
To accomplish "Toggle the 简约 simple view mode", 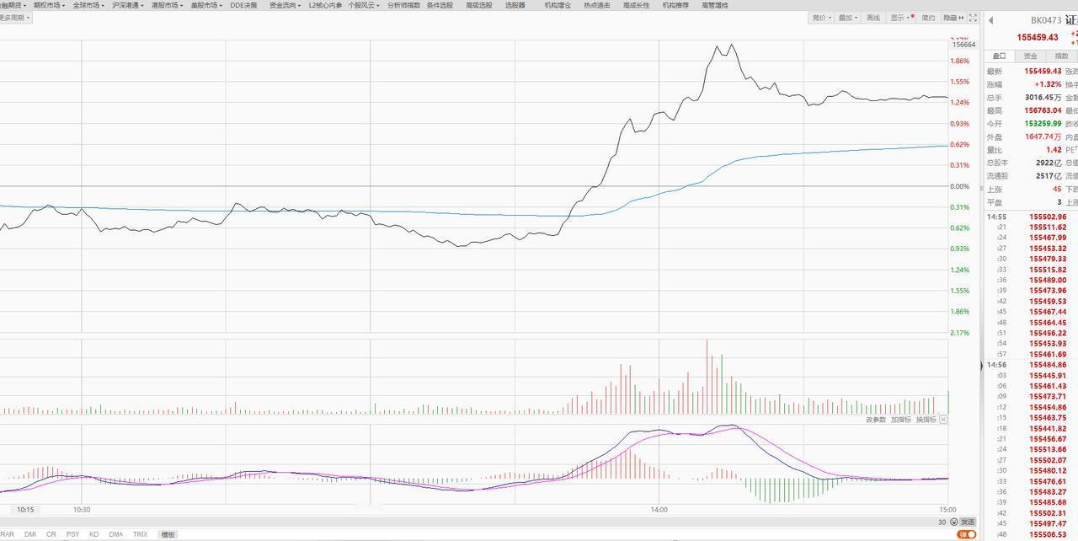I will 928,18.
